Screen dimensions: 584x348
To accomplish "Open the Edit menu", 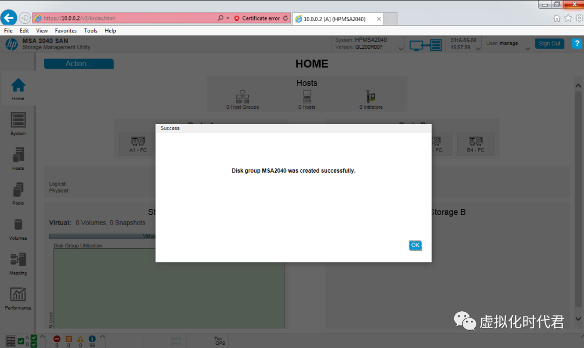I will (x=24, y=30).
